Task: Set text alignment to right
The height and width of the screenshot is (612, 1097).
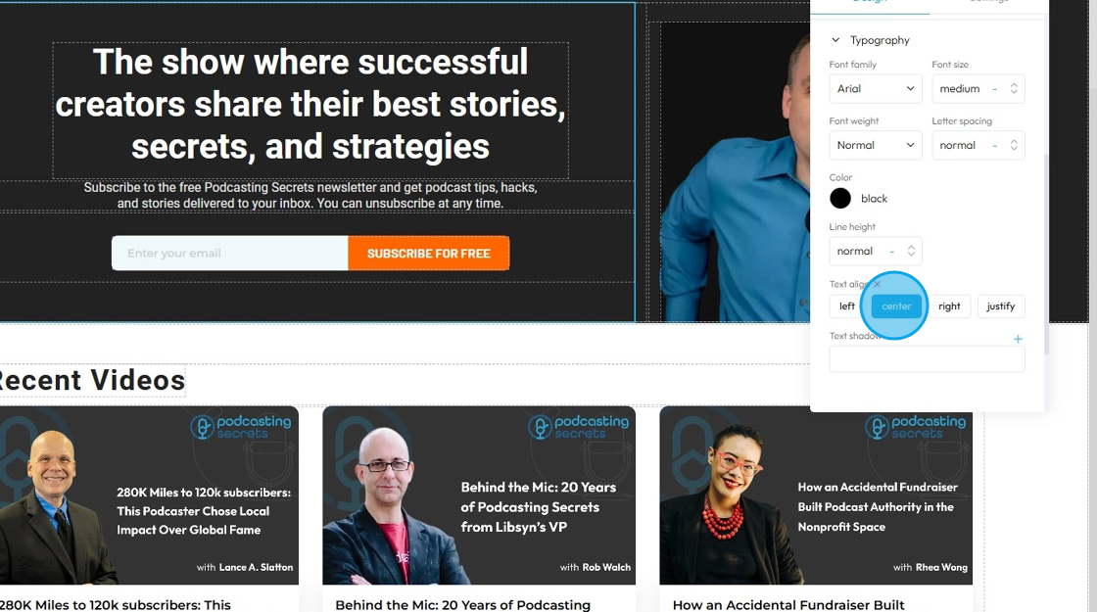Action: pos(949,306)
